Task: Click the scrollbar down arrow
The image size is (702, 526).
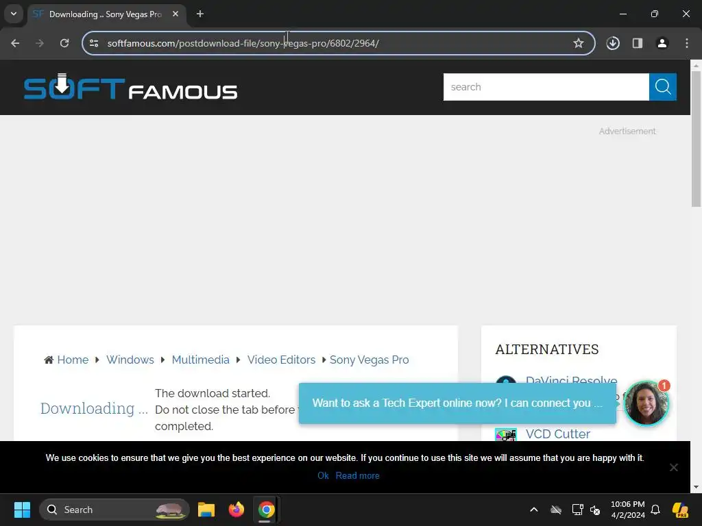Action: click(697, 487)
